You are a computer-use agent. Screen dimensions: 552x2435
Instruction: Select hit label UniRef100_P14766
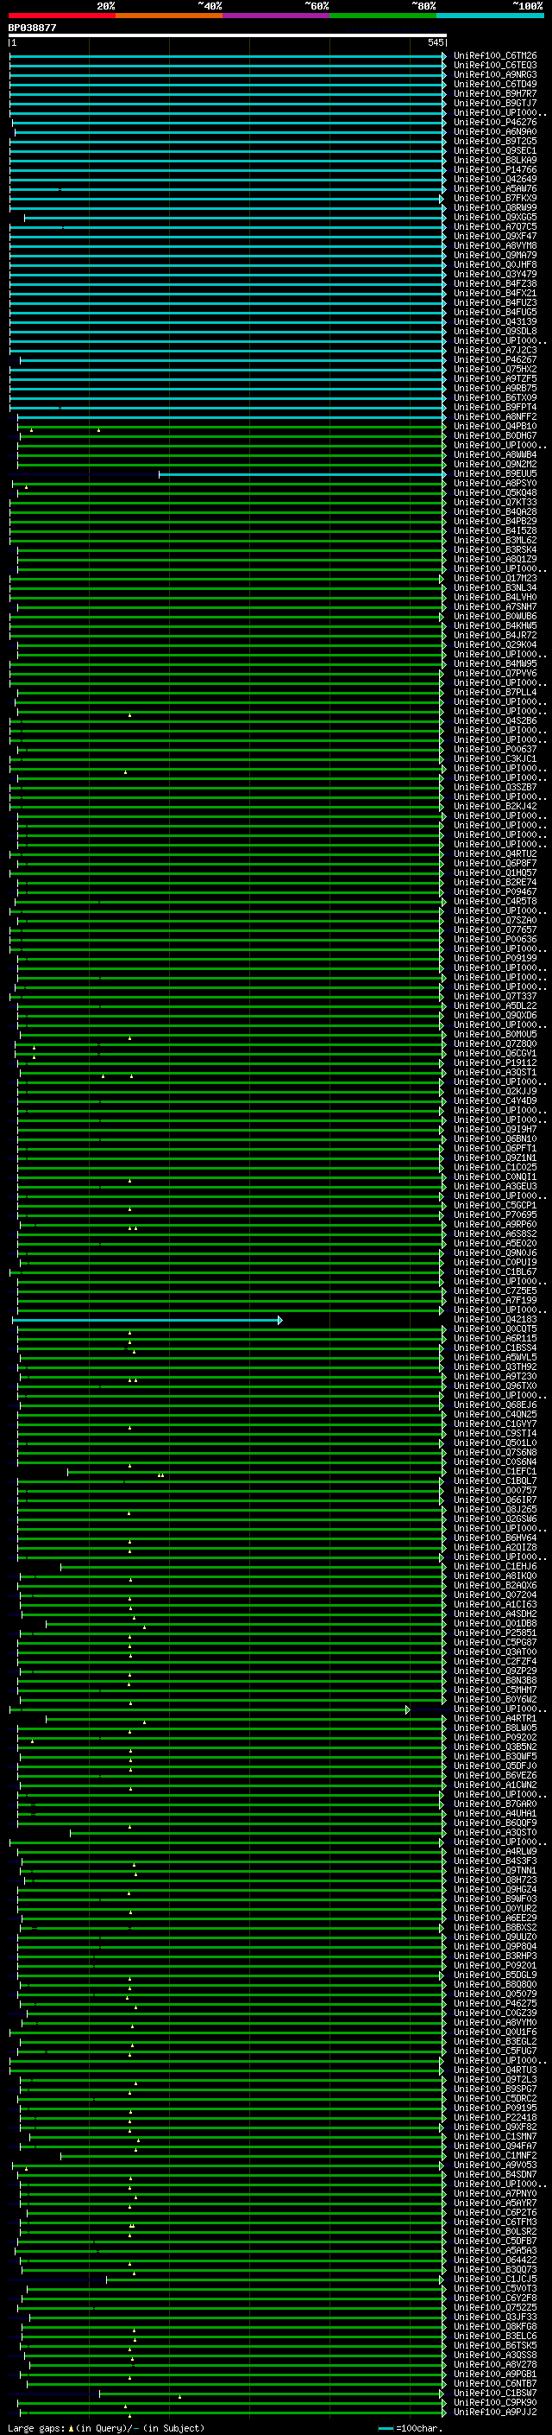pyautogui.click(x=495, y=170)
